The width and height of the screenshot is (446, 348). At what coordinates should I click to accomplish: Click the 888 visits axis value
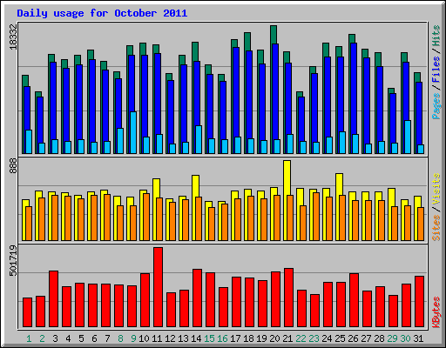click(x=13, y=166)
